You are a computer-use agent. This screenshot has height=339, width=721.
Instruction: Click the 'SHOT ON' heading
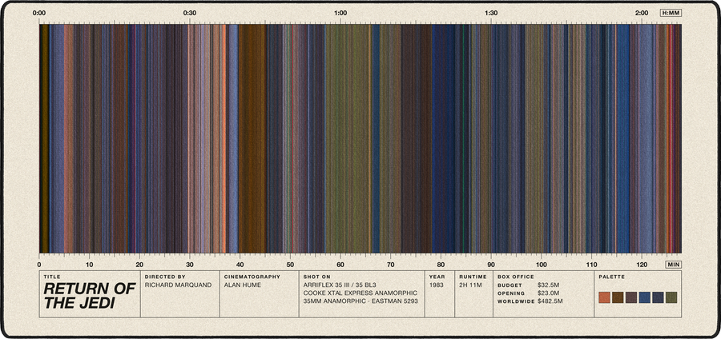click(316, 277)
